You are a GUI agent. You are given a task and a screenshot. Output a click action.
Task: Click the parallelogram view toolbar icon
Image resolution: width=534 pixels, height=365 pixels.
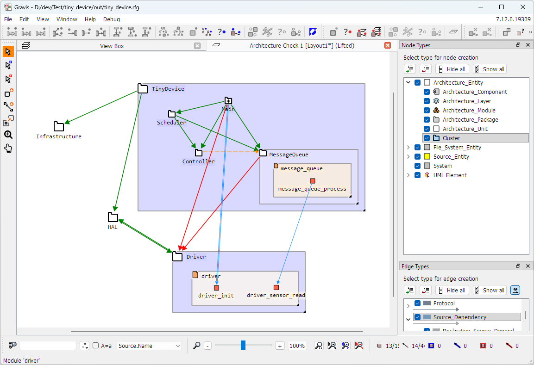(x=453, y=32)
